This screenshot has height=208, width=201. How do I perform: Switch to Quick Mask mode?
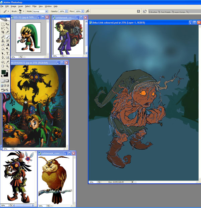(x=7, y=81)
